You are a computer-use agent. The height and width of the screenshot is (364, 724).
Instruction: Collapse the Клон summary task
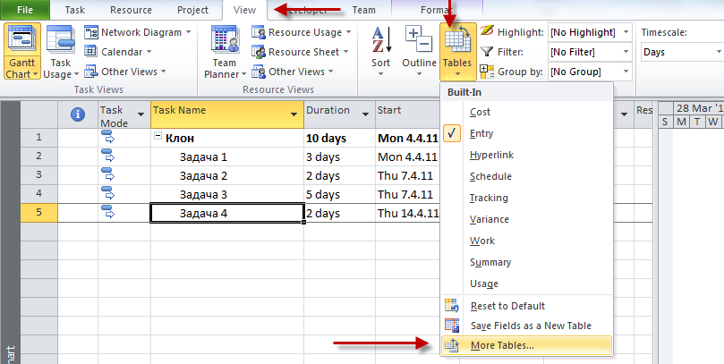(x=158, y=138)
